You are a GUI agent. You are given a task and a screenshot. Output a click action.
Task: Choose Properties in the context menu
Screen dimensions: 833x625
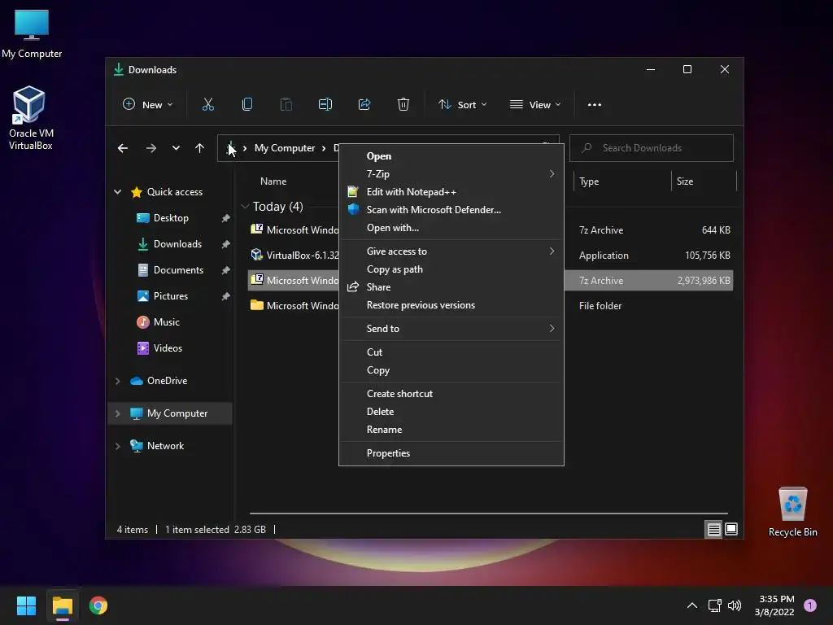coord(451,453)
